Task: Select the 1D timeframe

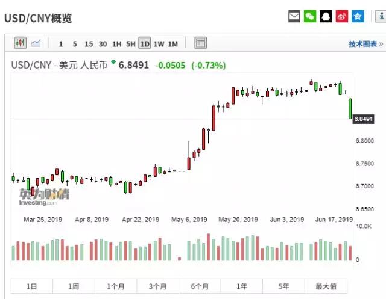Action: click(x=145, y=43)
